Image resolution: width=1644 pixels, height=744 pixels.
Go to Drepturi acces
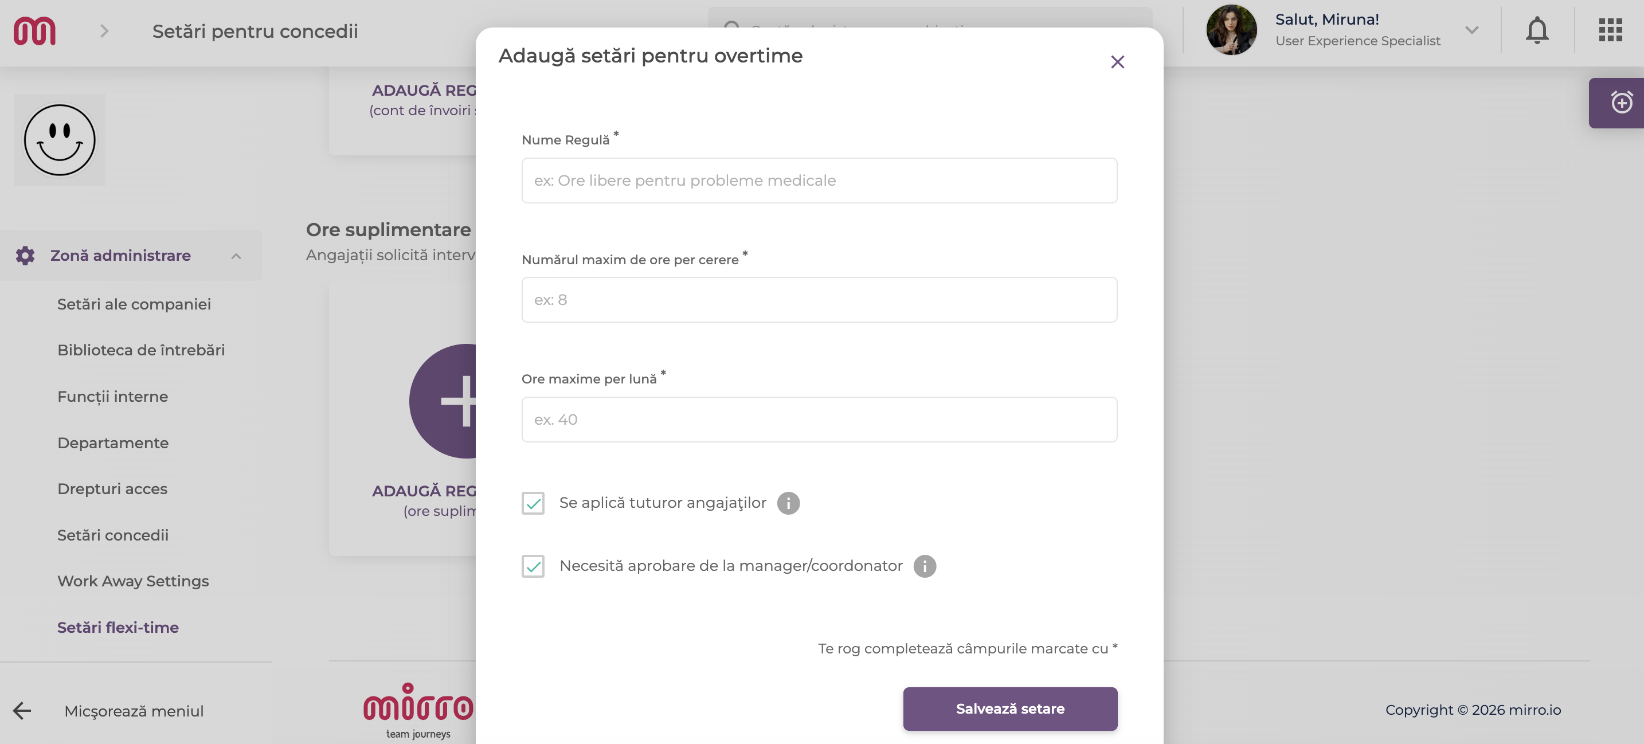[112, 489]
